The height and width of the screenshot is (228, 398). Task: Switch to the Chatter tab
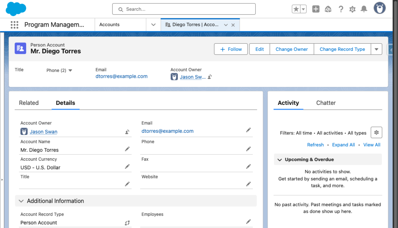pos(326,103)
